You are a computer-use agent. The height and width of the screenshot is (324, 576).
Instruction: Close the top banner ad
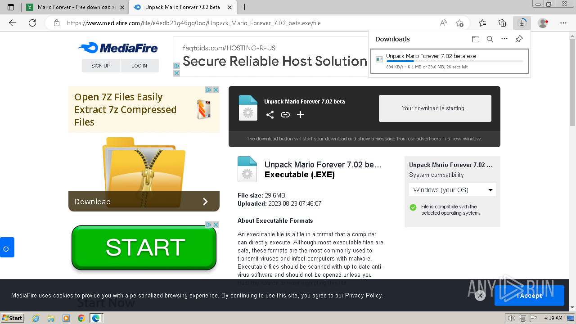point(176,73)
